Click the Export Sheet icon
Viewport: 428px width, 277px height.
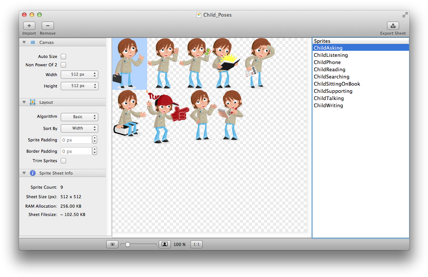(x=393, y=26)
